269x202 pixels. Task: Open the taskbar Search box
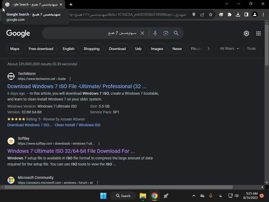123,196
